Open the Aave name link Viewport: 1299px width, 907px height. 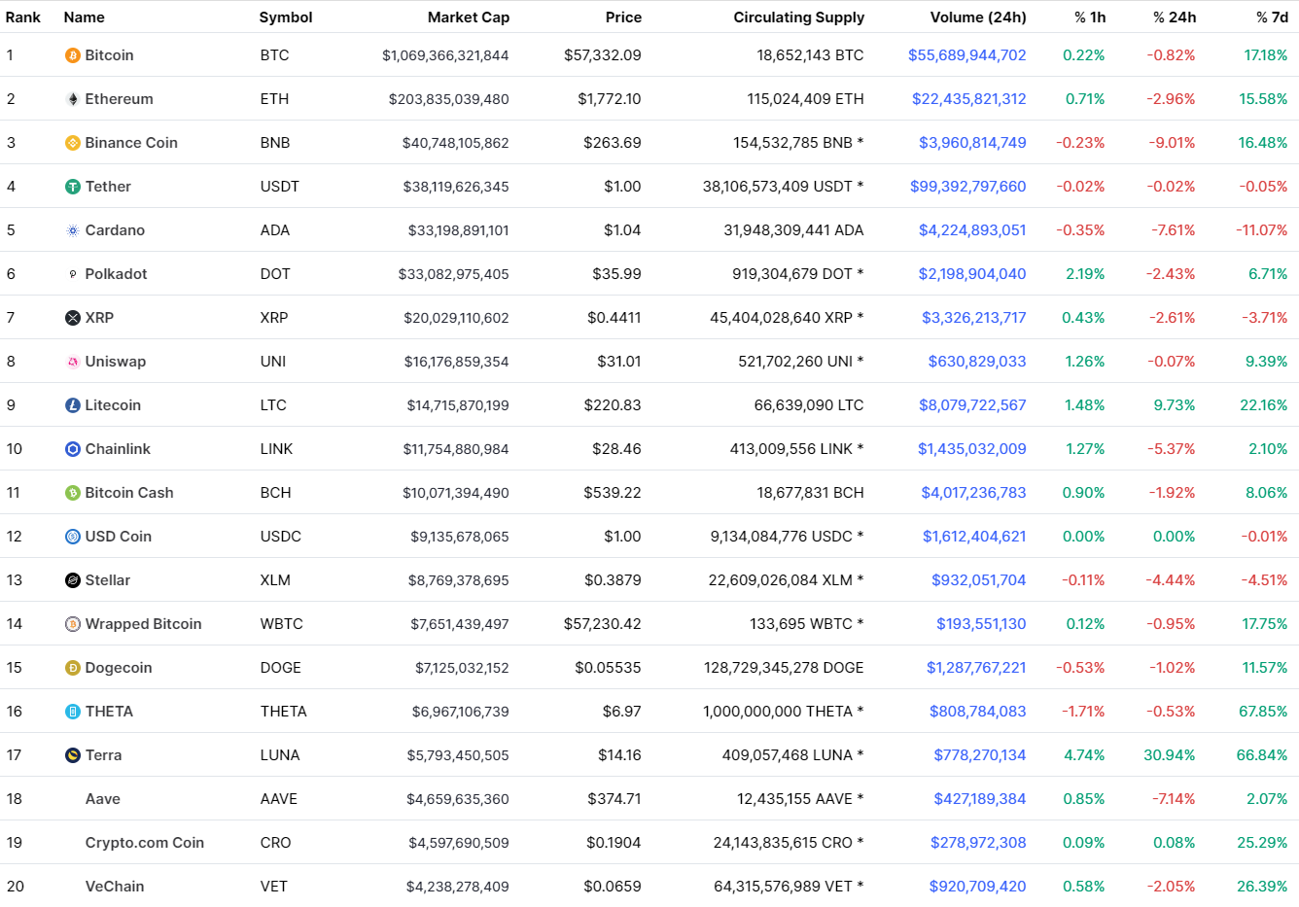click(103, 799)
